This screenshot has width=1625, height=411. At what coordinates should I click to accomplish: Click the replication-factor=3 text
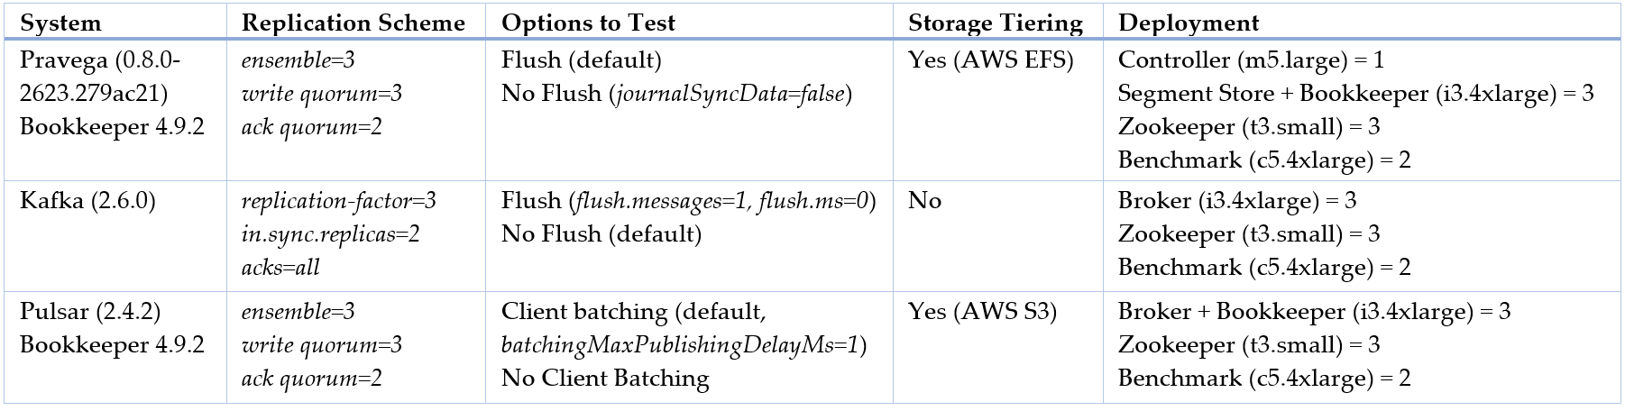[339, 200]
